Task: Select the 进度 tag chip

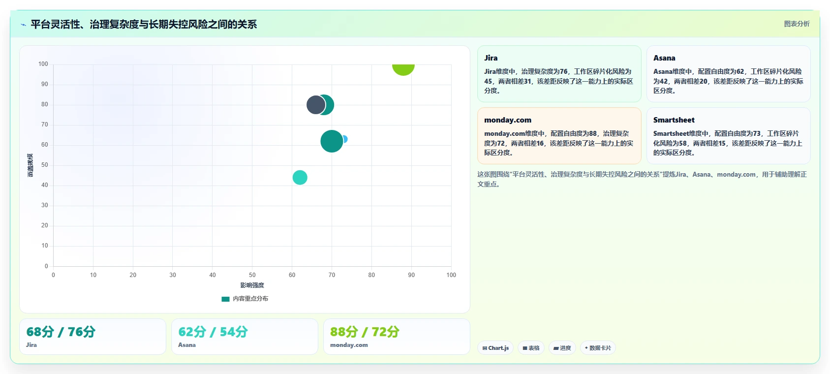Action: pos(562,348)
